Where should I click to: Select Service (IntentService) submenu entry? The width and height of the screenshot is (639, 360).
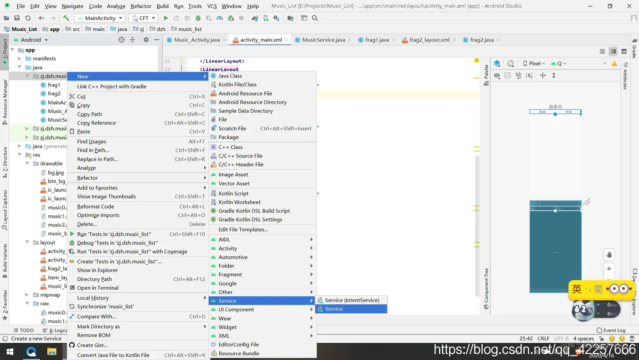pos(352,300)
